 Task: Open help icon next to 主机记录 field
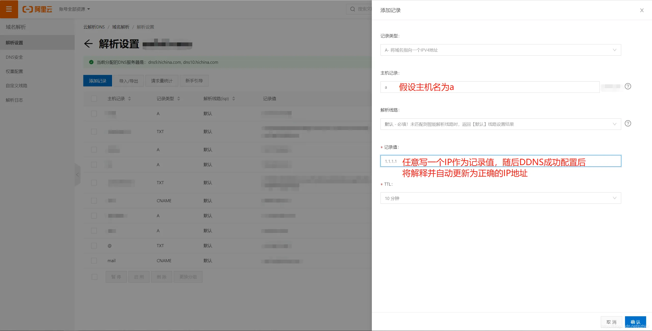point(628,86)
